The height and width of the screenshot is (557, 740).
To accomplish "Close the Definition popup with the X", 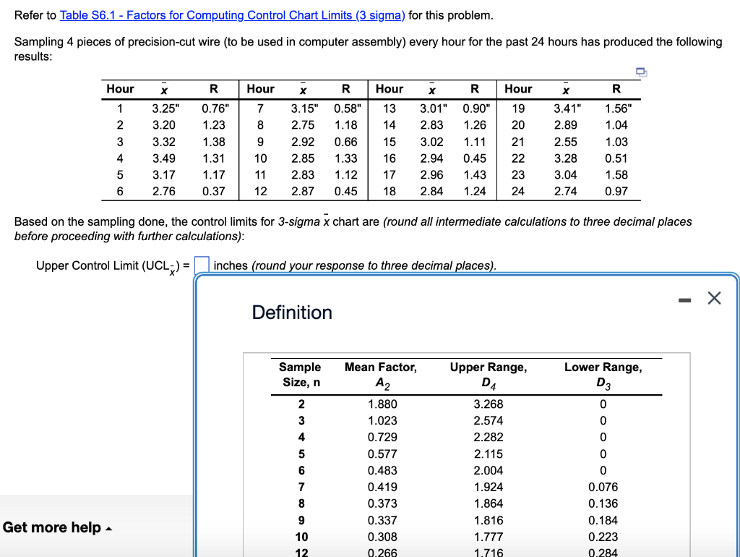I will click(714, 297).
